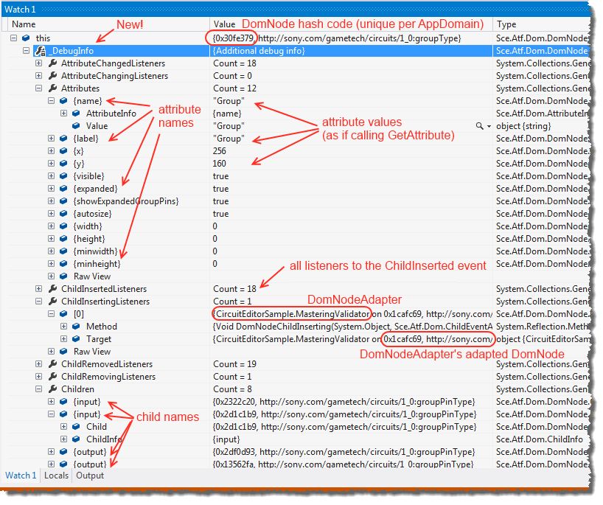This screenshot has height=505, width=603.
Task: Select the Sce.Atf.Dom.ChildInfo type cell
Action: click(x=541, y=439)
